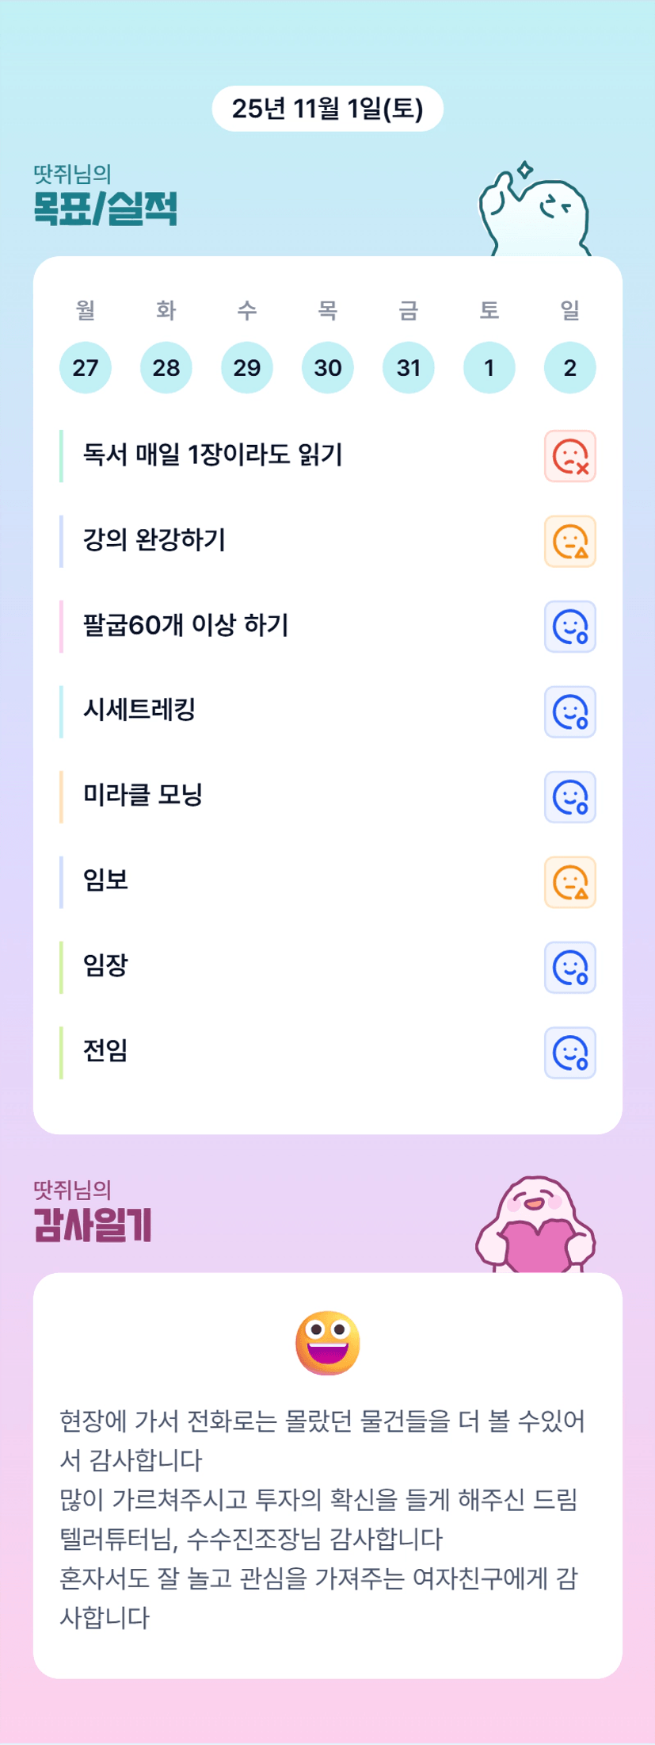Open the 25년 11월 1일(토) date pill
The width and height of the screenshot is (655, 1745).
(x=327, y=109)
